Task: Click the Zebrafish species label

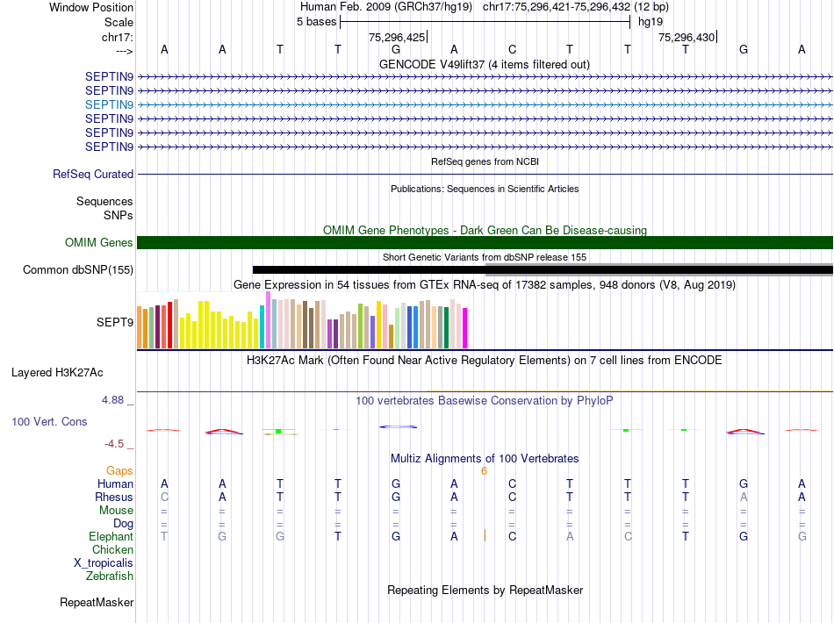Action: pyautogui.click(x=110, y=576)
